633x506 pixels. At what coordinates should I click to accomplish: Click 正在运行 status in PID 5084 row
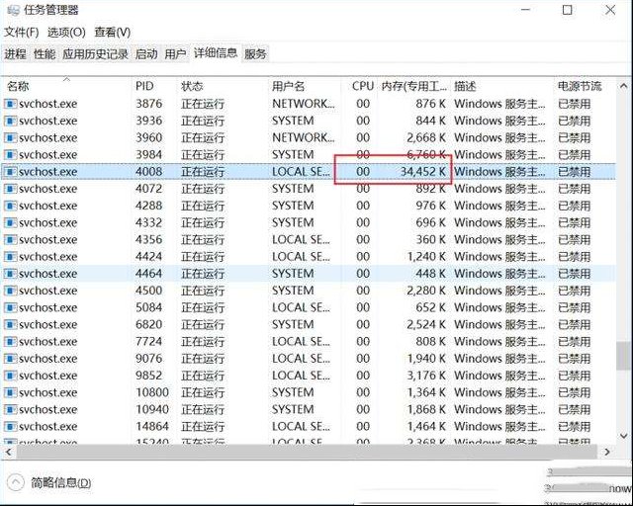coord(203,307)
